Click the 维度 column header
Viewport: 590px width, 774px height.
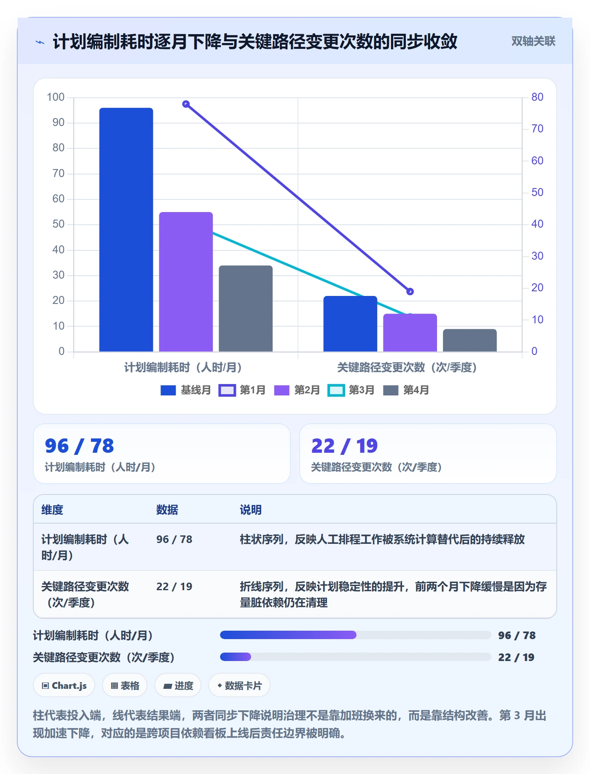tap(52, 510)
